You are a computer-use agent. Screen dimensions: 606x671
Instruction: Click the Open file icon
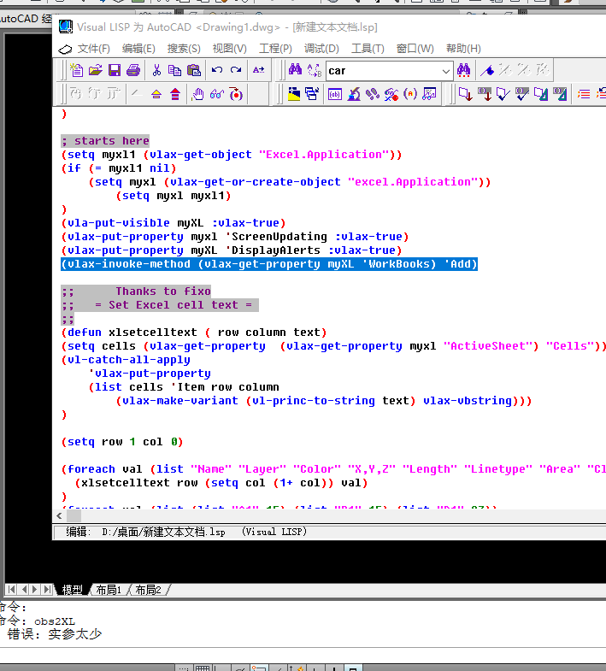coord(96,70)
